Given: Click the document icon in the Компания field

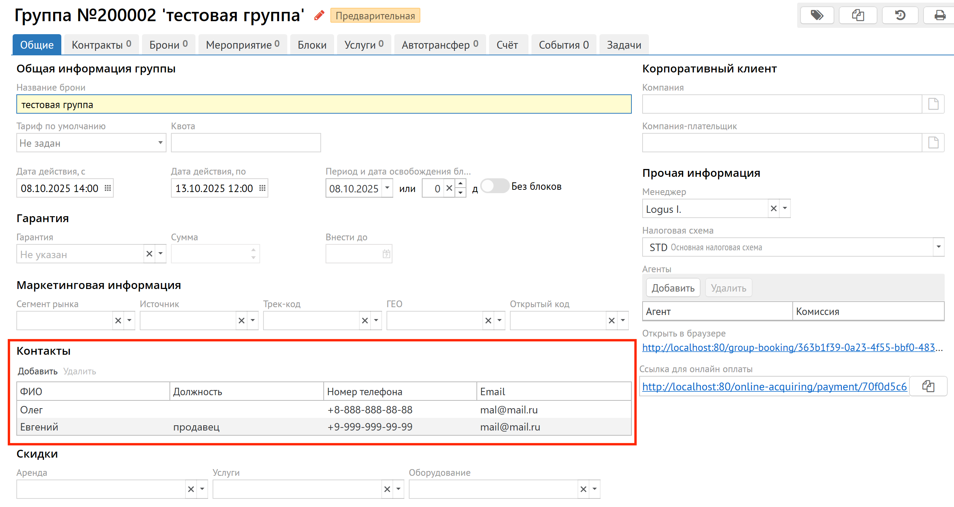Looking at the screenshot, I should [x=933, y=104].
